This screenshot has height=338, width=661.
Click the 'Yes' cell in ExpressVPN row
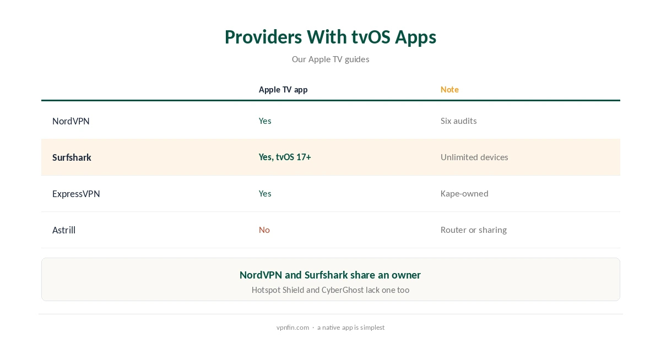coord(265,194)
